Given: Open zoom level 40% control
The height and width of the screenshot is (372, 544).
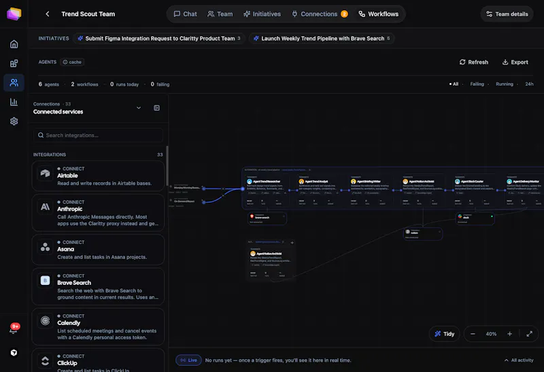Looking at the screenshot, I should [x=491, y=334].
